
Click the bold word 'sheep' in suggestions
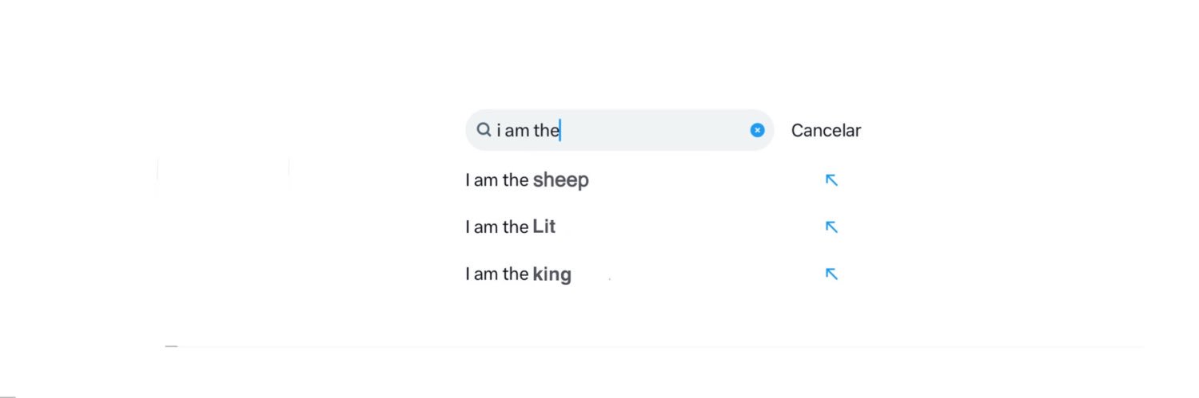pos(560,180)
